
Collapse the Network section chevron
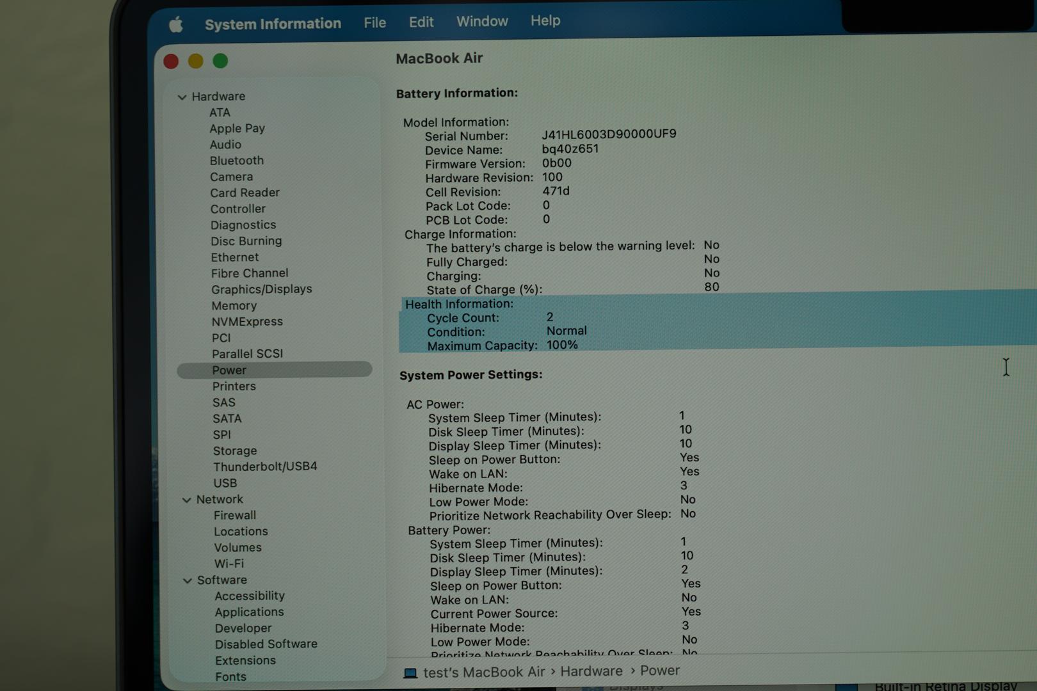click(x=187, y=500)
